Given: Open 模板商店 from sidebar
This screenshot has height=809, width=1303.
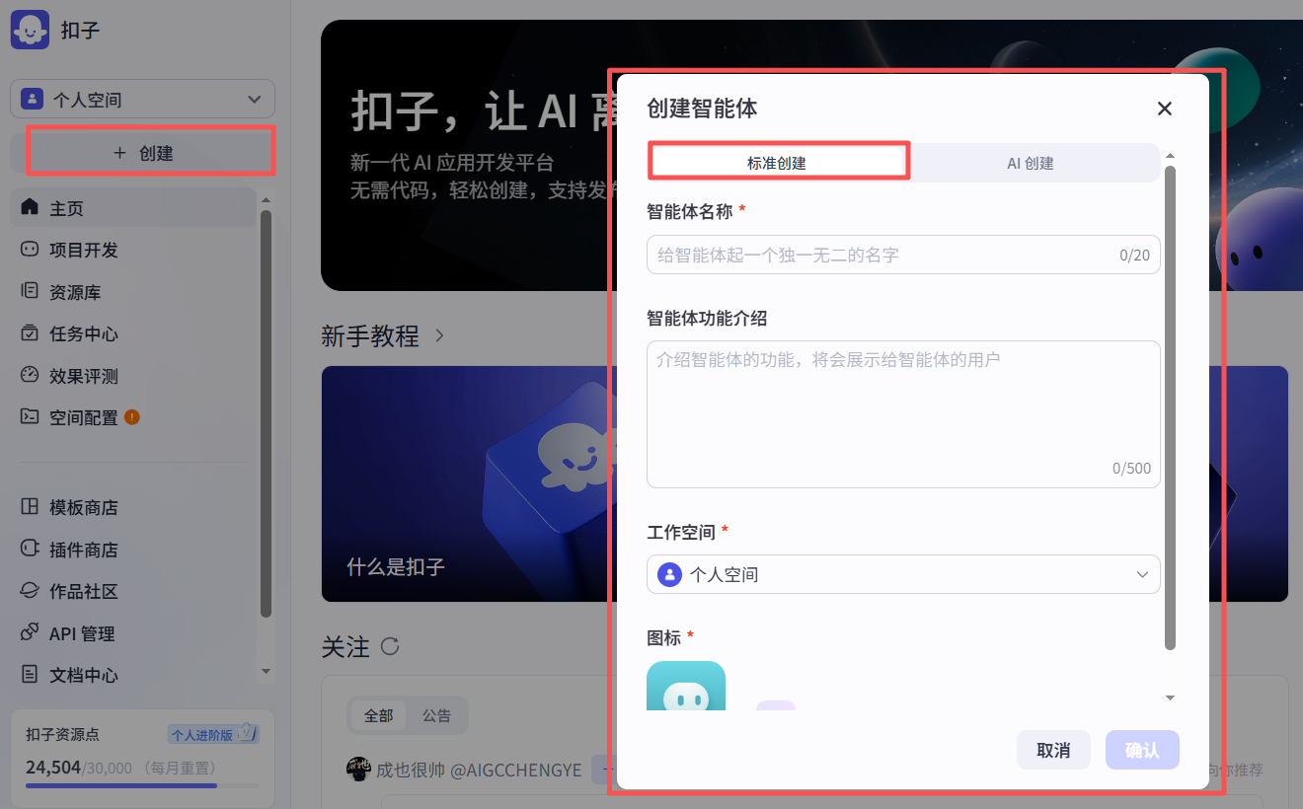Looking at the screenshot, I should [x=132, y=507].
